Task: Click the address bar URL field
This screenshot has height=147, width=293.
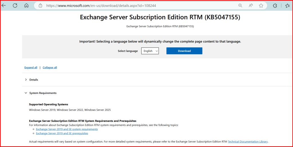Action: (137, 5)
